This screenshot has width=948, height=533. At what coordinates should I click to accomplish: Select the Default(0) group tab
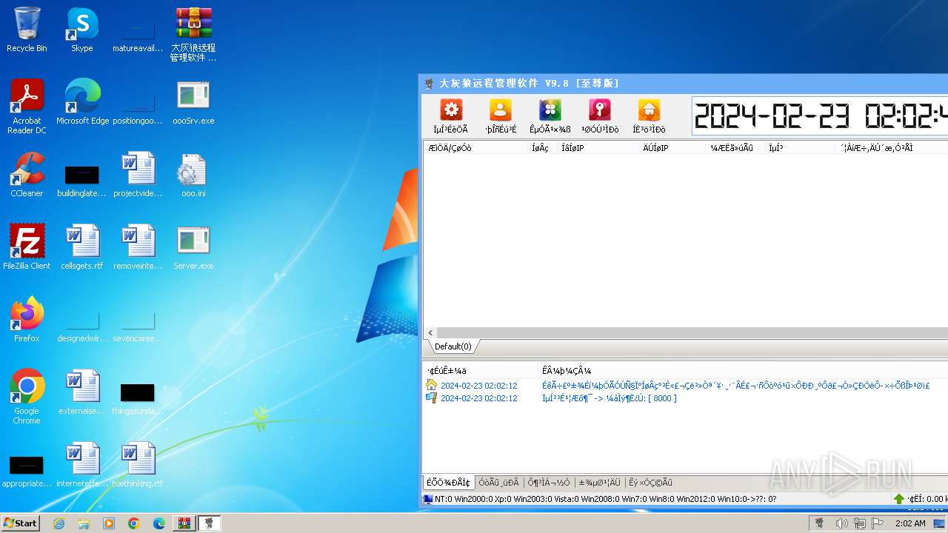[453, 346]
